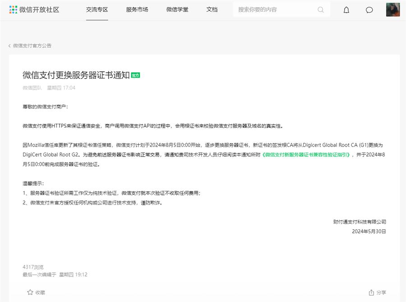The width and height of the screenshot is (406, 302).
Task: Open the 文档 navigation tab
Action: pos(212,9)
